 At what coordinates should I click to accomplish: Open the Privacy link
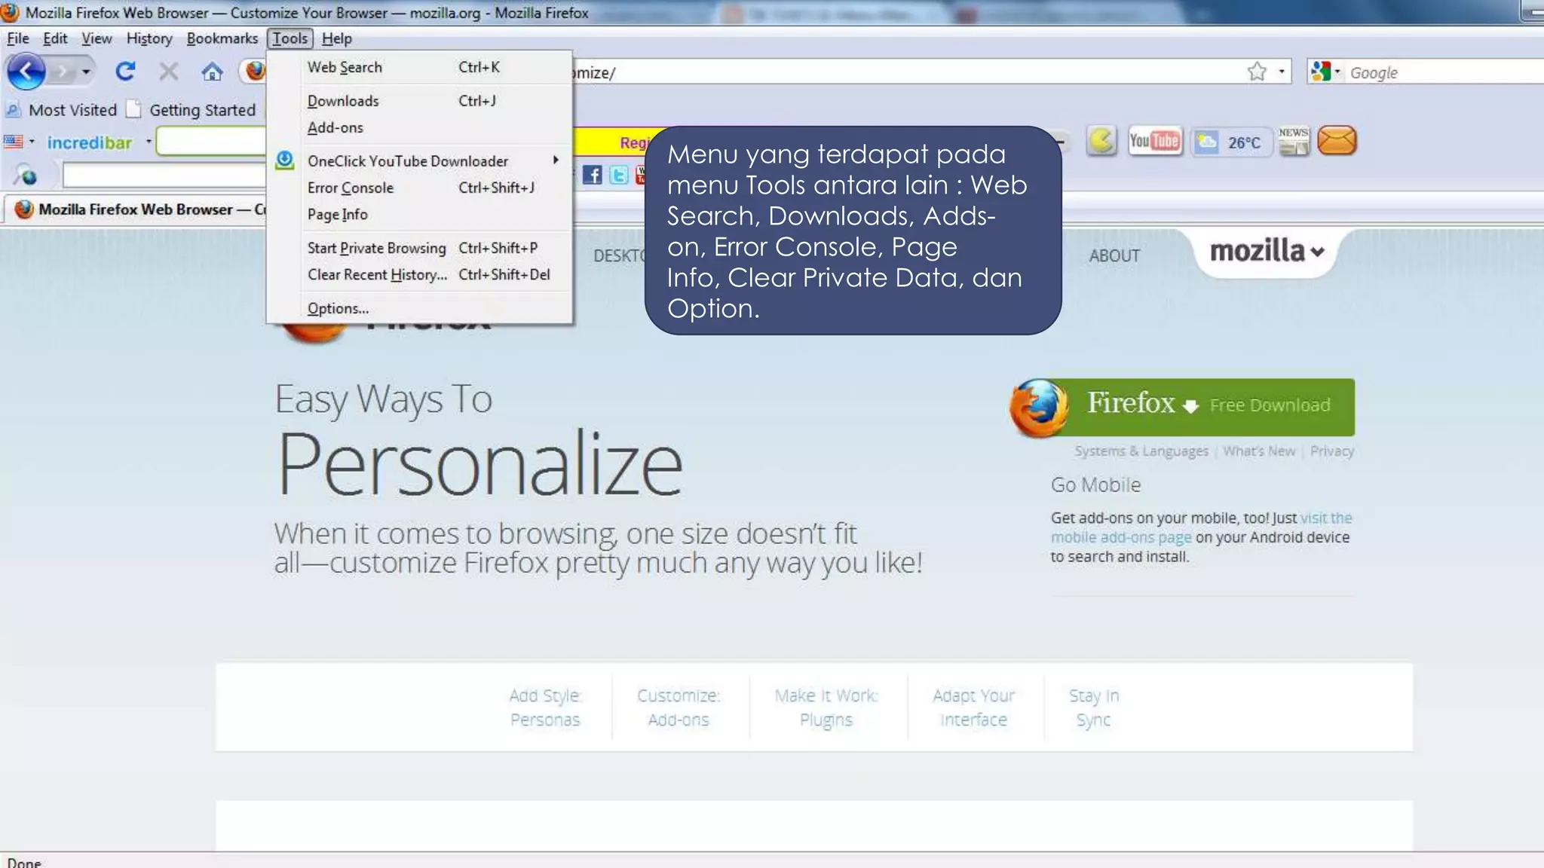point(1332,451)
